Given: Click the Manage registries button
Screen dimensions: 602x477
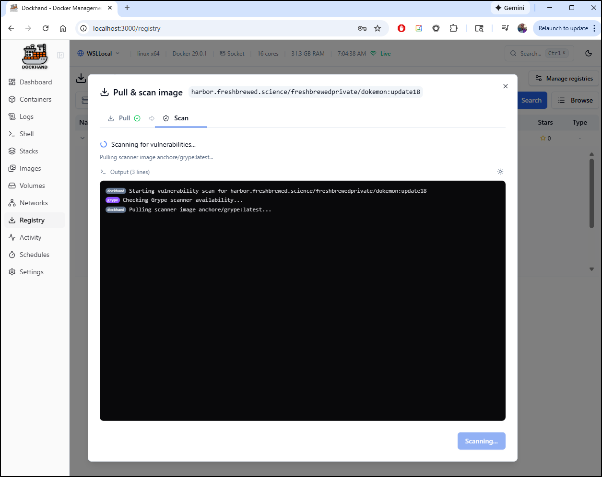Looking at the screenshot, I should [x=564, y=79].
